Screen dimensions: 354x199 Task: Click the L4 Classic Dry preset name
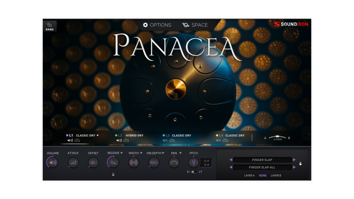click(x=235, y=136)
